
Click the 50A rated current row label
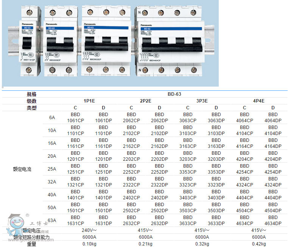52,208
